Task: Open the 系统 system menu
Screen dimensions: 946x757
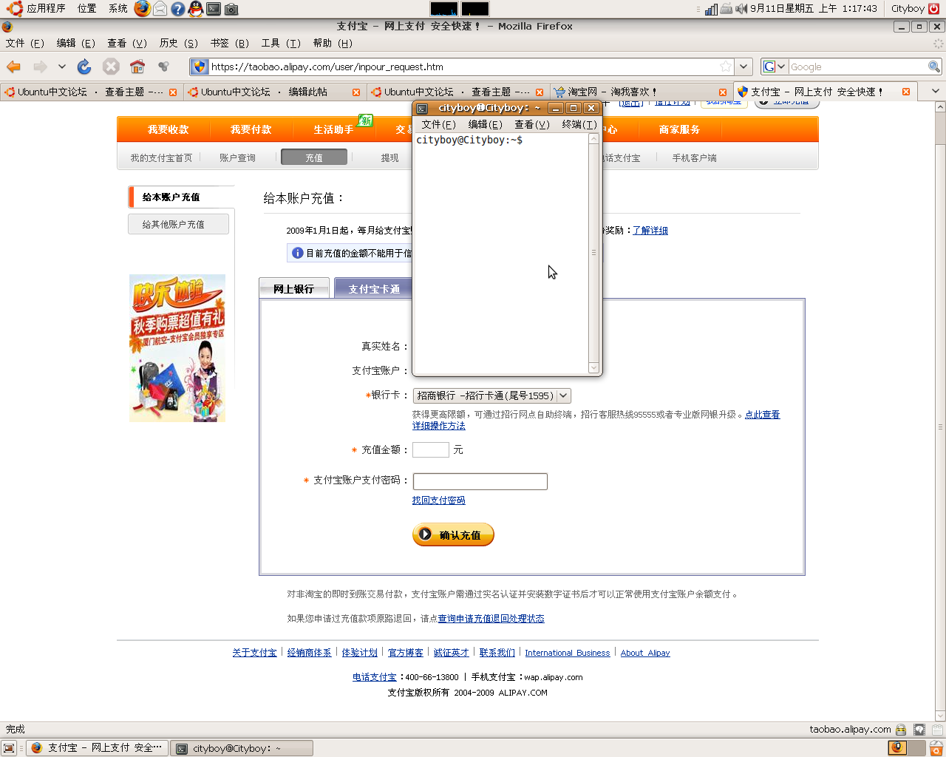Action: coord(118,9)
